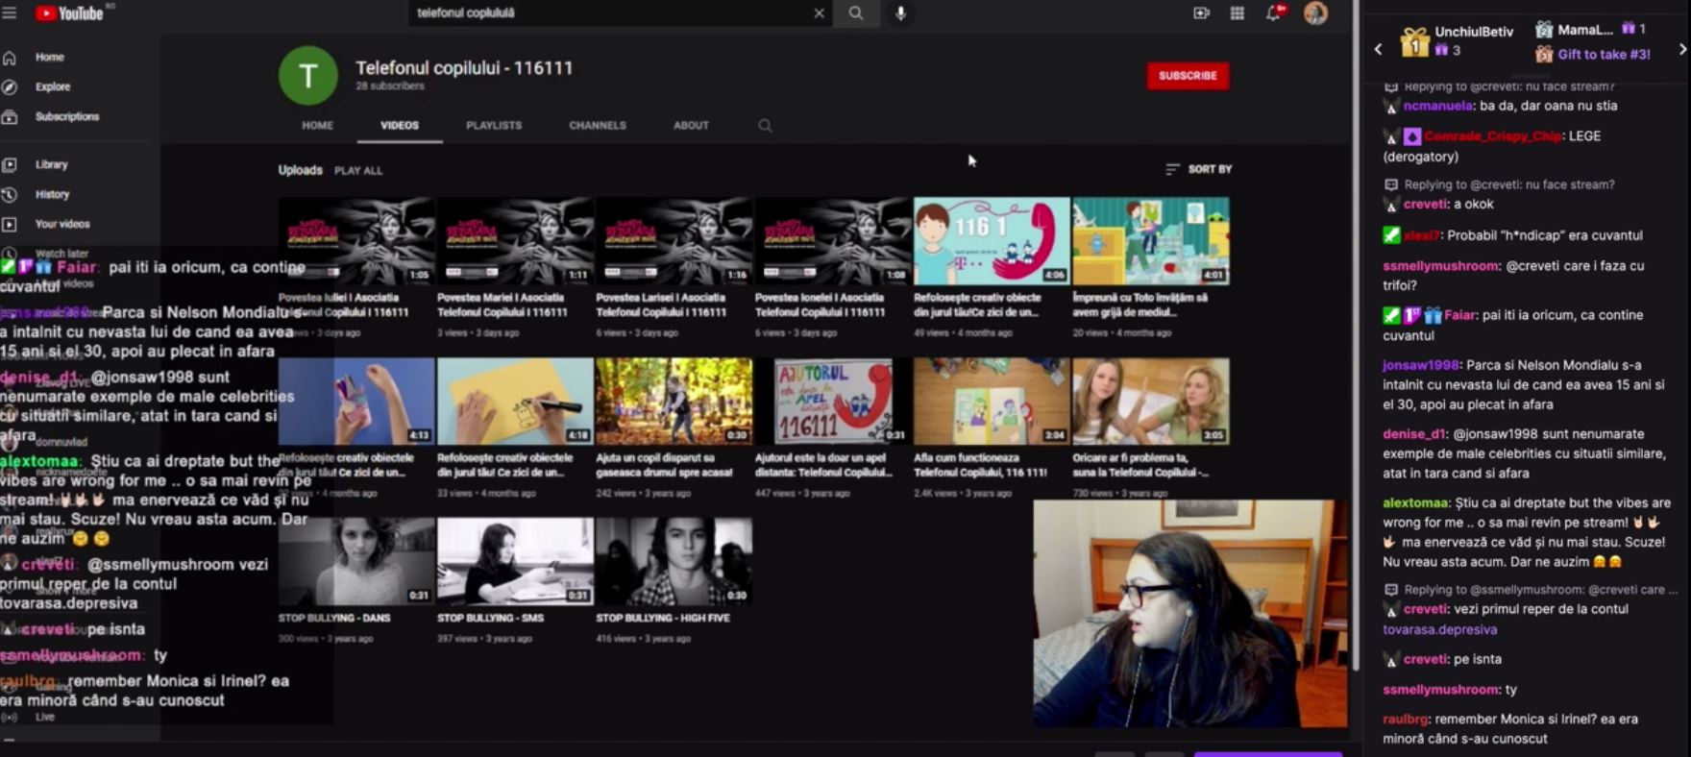The width and height of the screenshot is (1691, 757).
Task: Click username ssmellymushroom above the trifoi question
Action: 1440,266
